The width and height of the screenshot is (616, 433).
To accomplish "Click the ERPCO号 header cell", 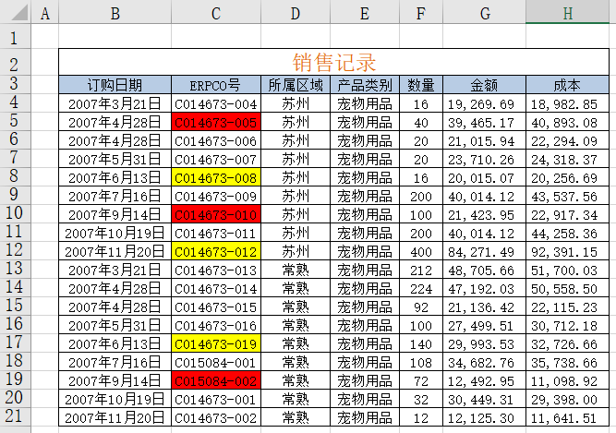I will [216, 85].
